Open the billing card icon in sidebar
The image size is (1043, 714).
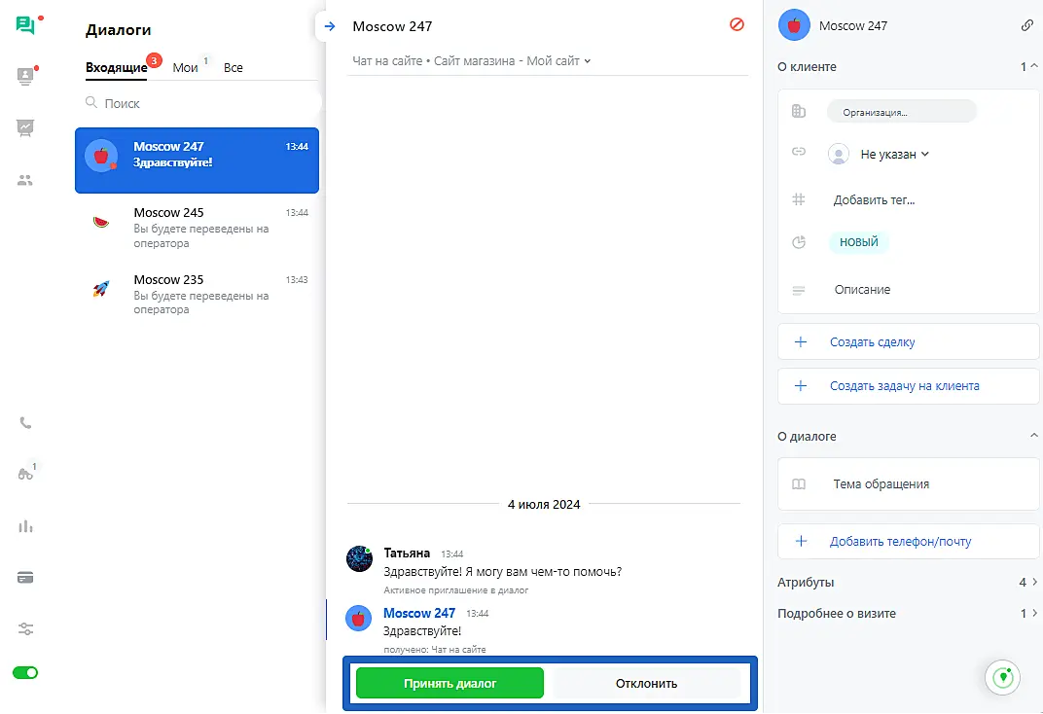tap(25, 578)
